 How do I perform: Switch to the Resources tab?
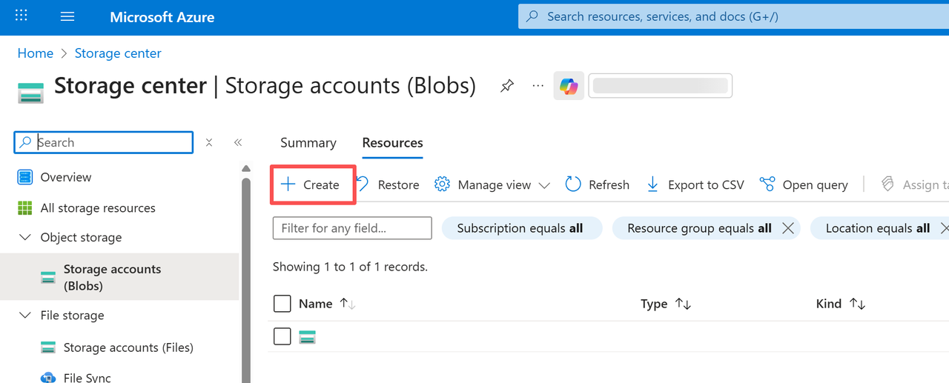392,143
